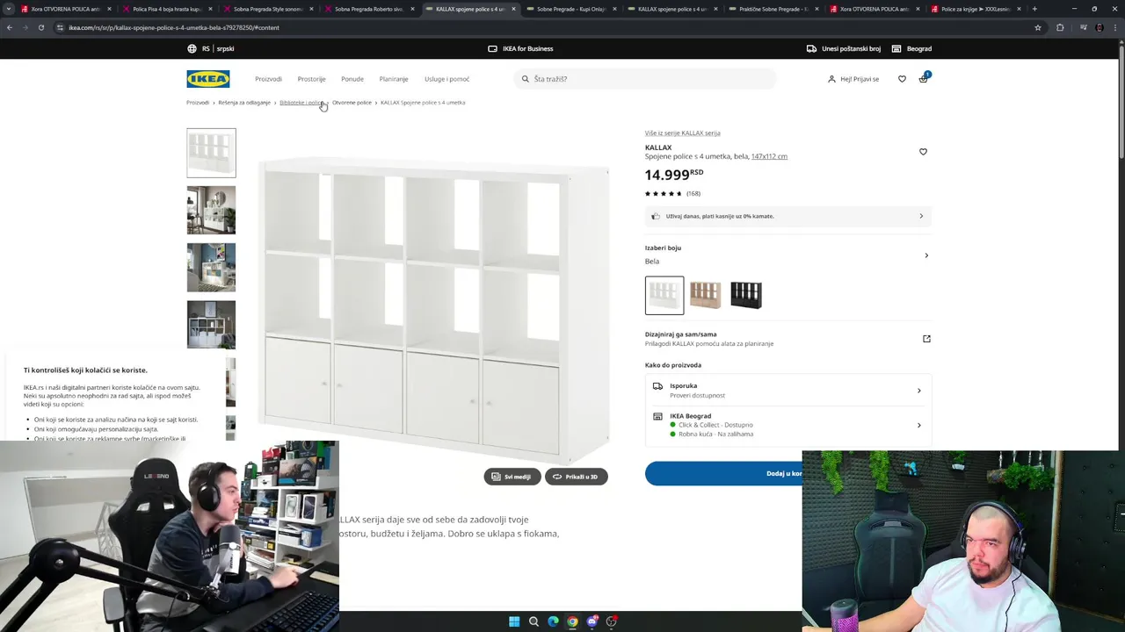This screenshot has width=1125, height=632.
Task: Open the Prostorije menu
Action: point(311,79)
